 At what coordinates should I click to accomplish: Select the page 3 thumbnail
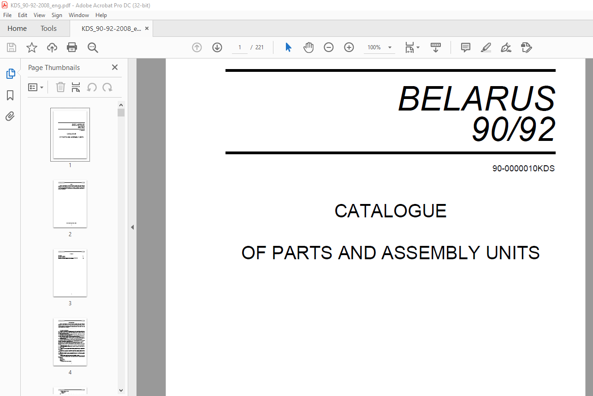pos(70,273)
